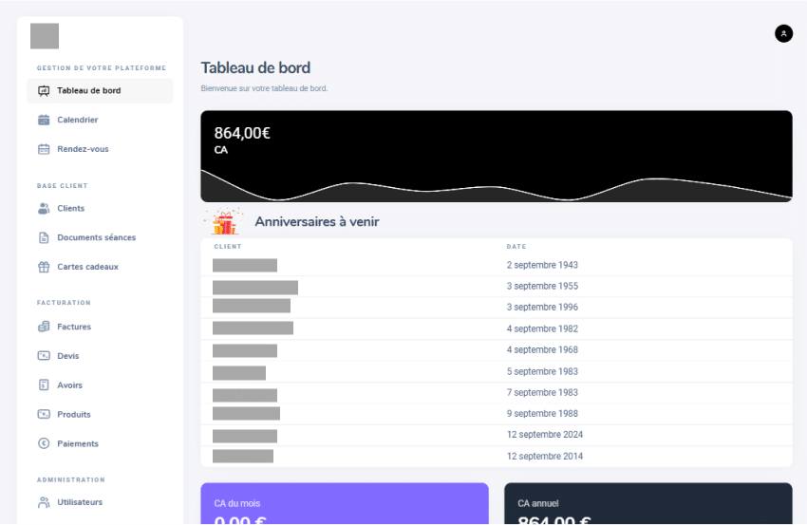Select the Paiements euro icon

click(x=44, y=443)
